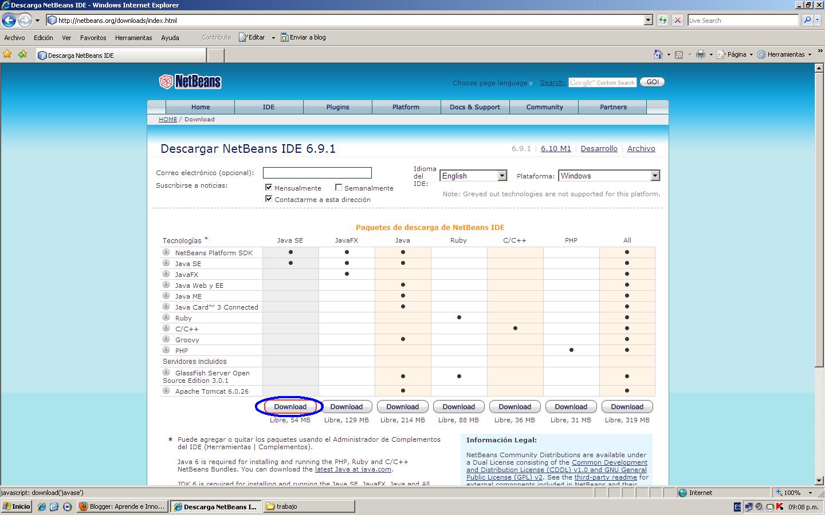The height and width of the screenshot is (515, 825).
Task: Click the Google Custom Search input field
Action: pyautogui.click(x=602, y=82)
